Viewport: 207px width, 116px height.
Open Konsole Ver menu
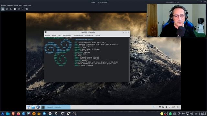[x=60, y=35]
